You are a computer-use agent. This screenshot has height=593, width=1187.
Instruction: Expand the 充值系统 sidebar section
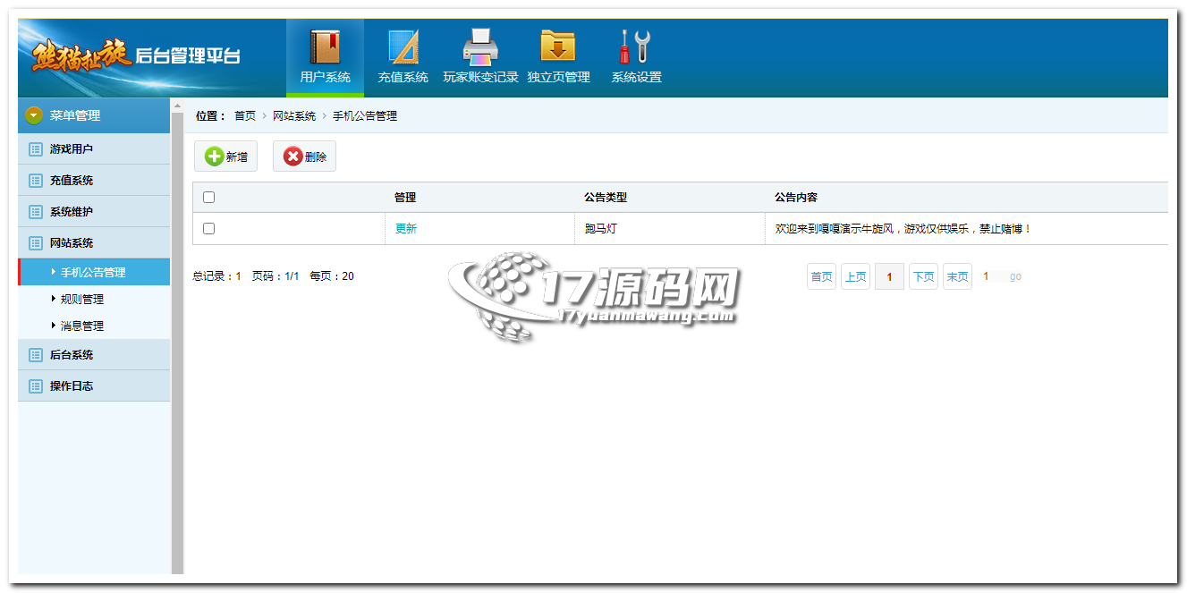(x=72, y=181)
